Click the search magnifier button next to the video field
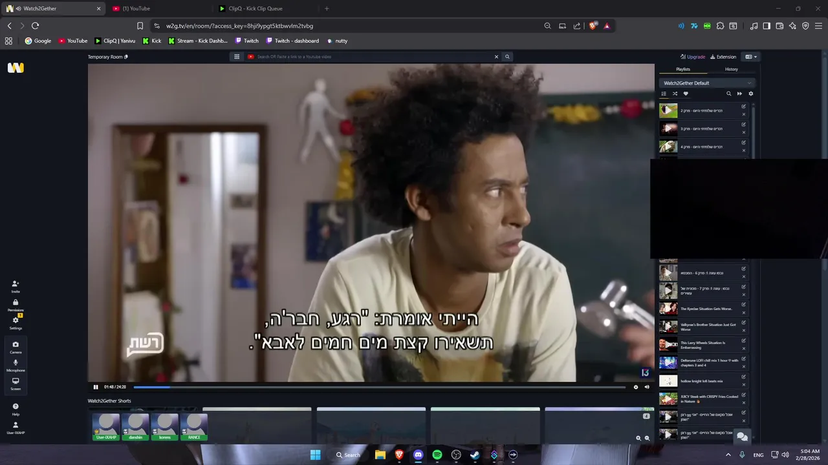This screenshot has width=828, height=465. (507, 57)
